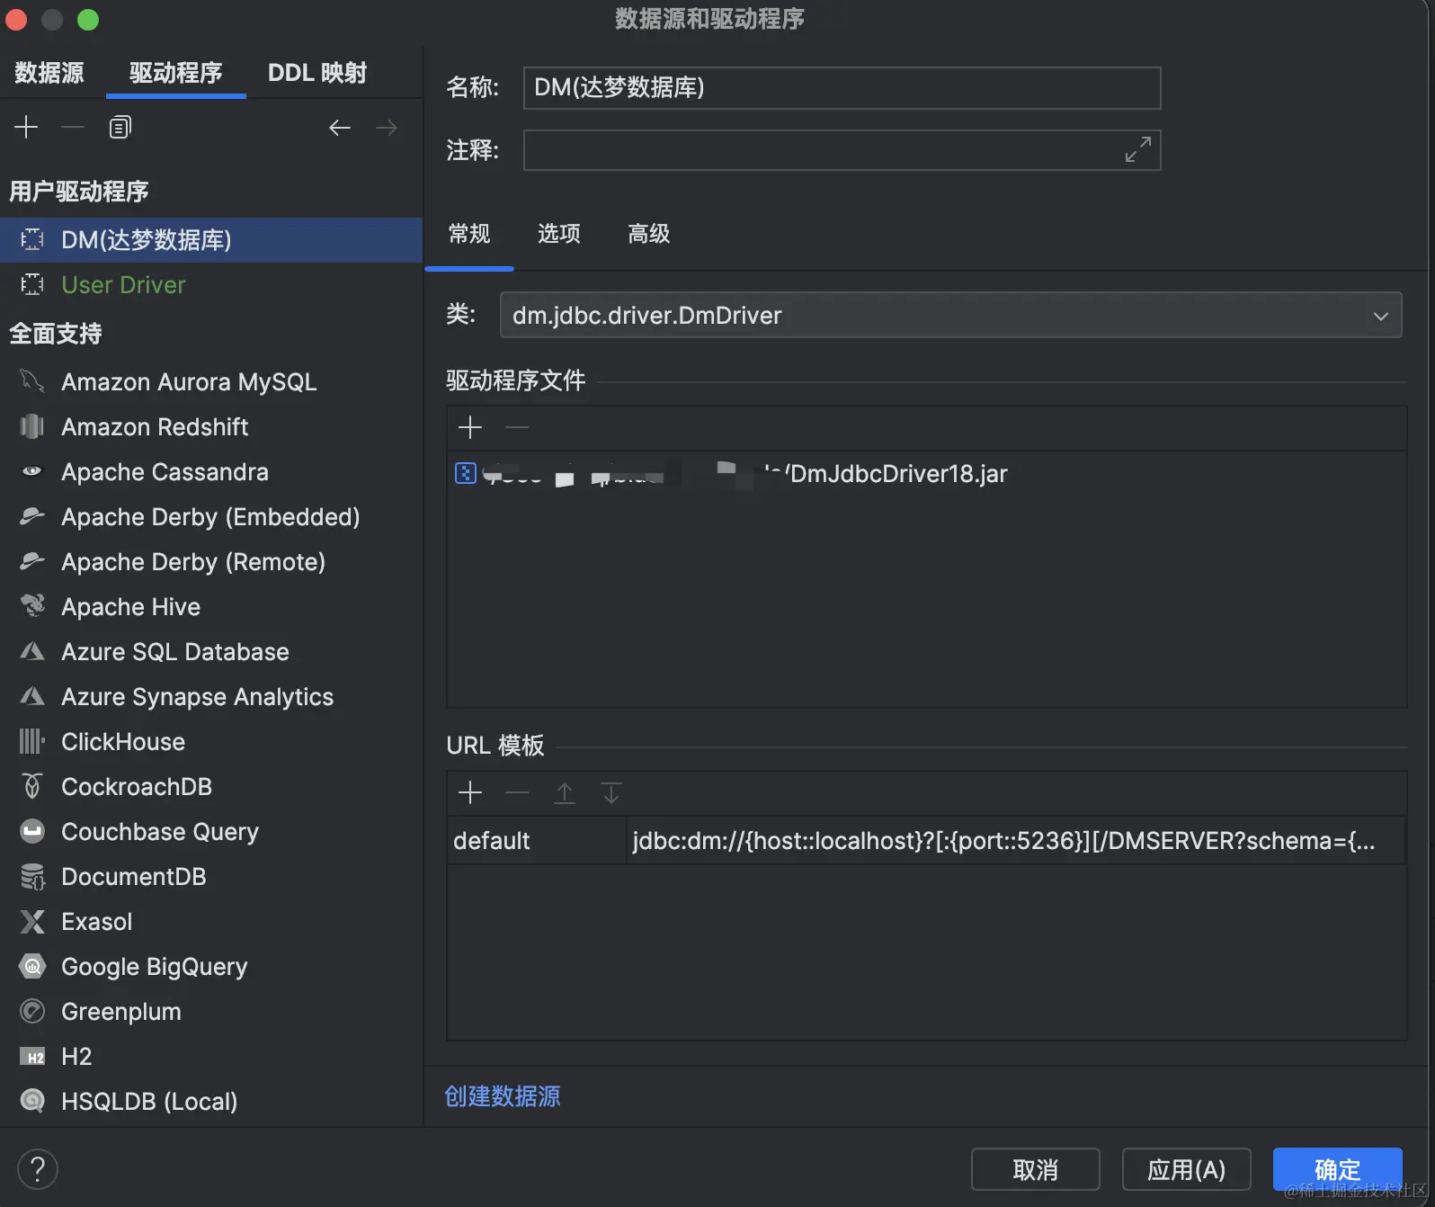The height and width of the screenshot is (1207, 1435).
Task: Click the 应用(A) button
Action: 1187,1169
